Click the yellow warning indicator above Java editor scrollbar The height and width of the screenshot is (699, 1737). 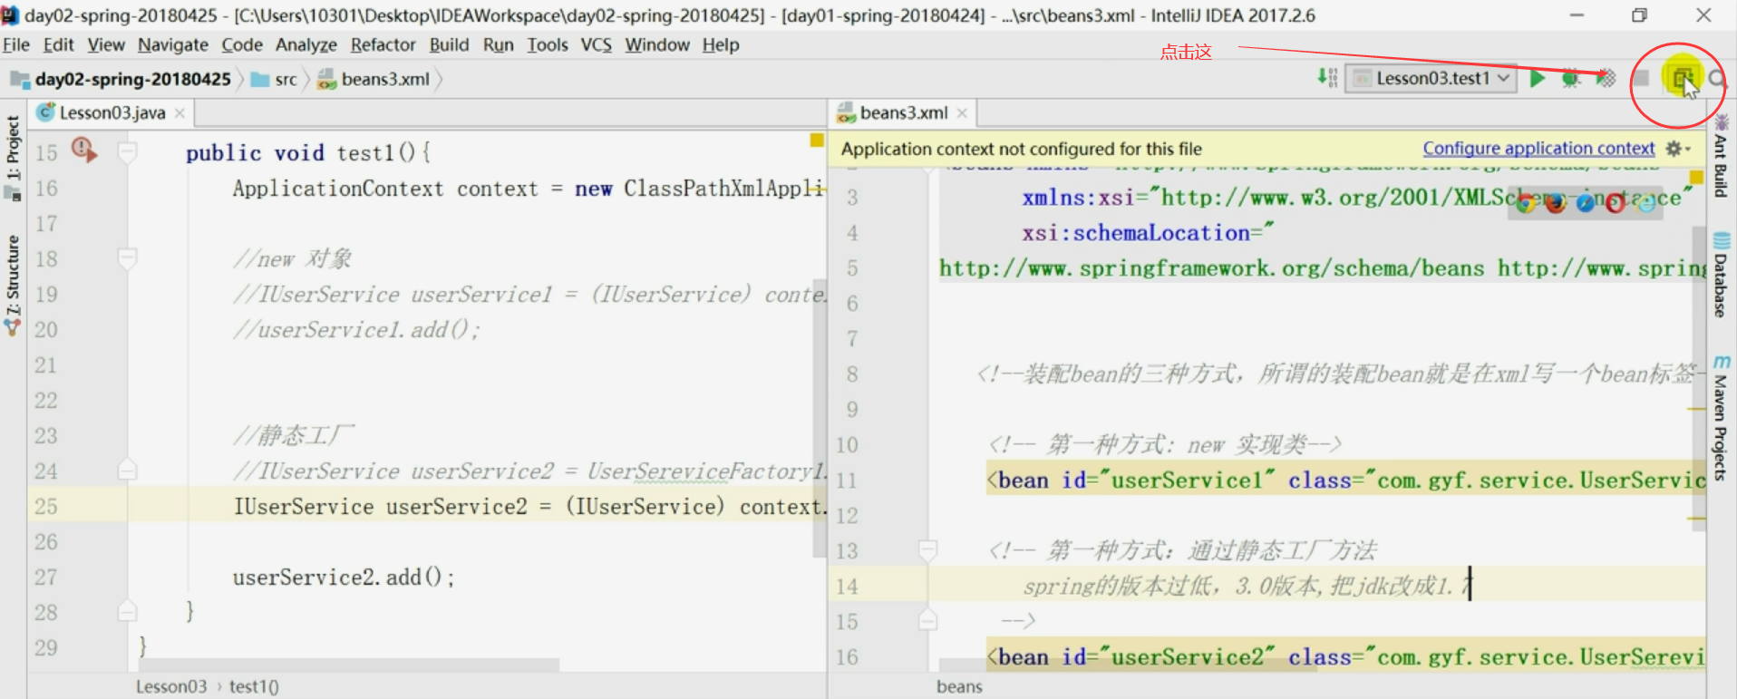pos(817,140)
